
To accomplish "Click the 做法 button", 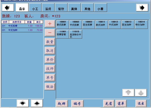I will tap(50, 86).
